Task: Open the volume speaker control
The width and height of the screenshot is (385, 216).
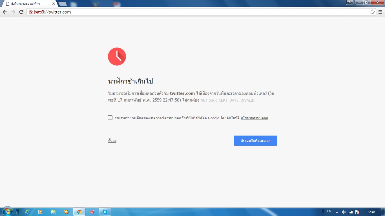Action: (x=344, y=212)
